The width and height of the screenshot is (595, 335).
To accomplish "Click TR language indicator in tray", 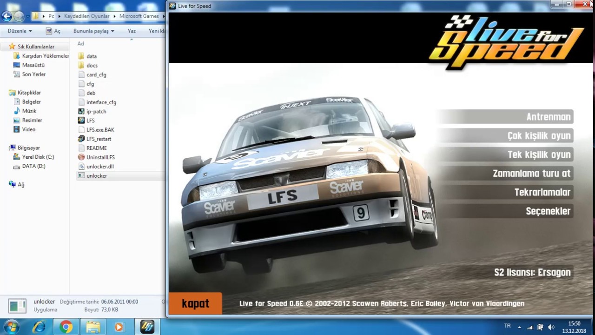I will 507,326.
